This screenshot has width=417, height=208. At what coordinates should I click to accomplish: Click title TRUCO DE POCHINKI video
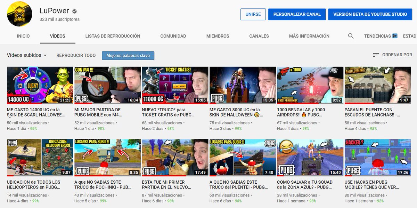point(103,184)
